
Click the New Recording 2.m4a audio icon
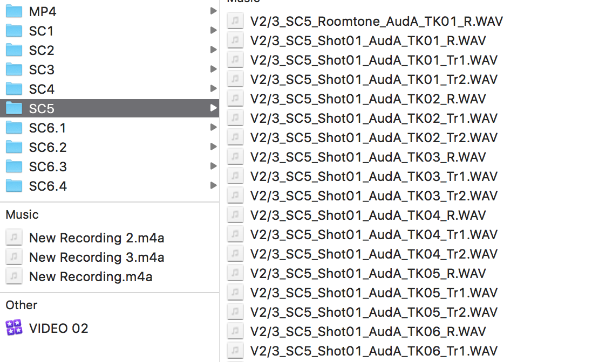[x=14, y=238]
